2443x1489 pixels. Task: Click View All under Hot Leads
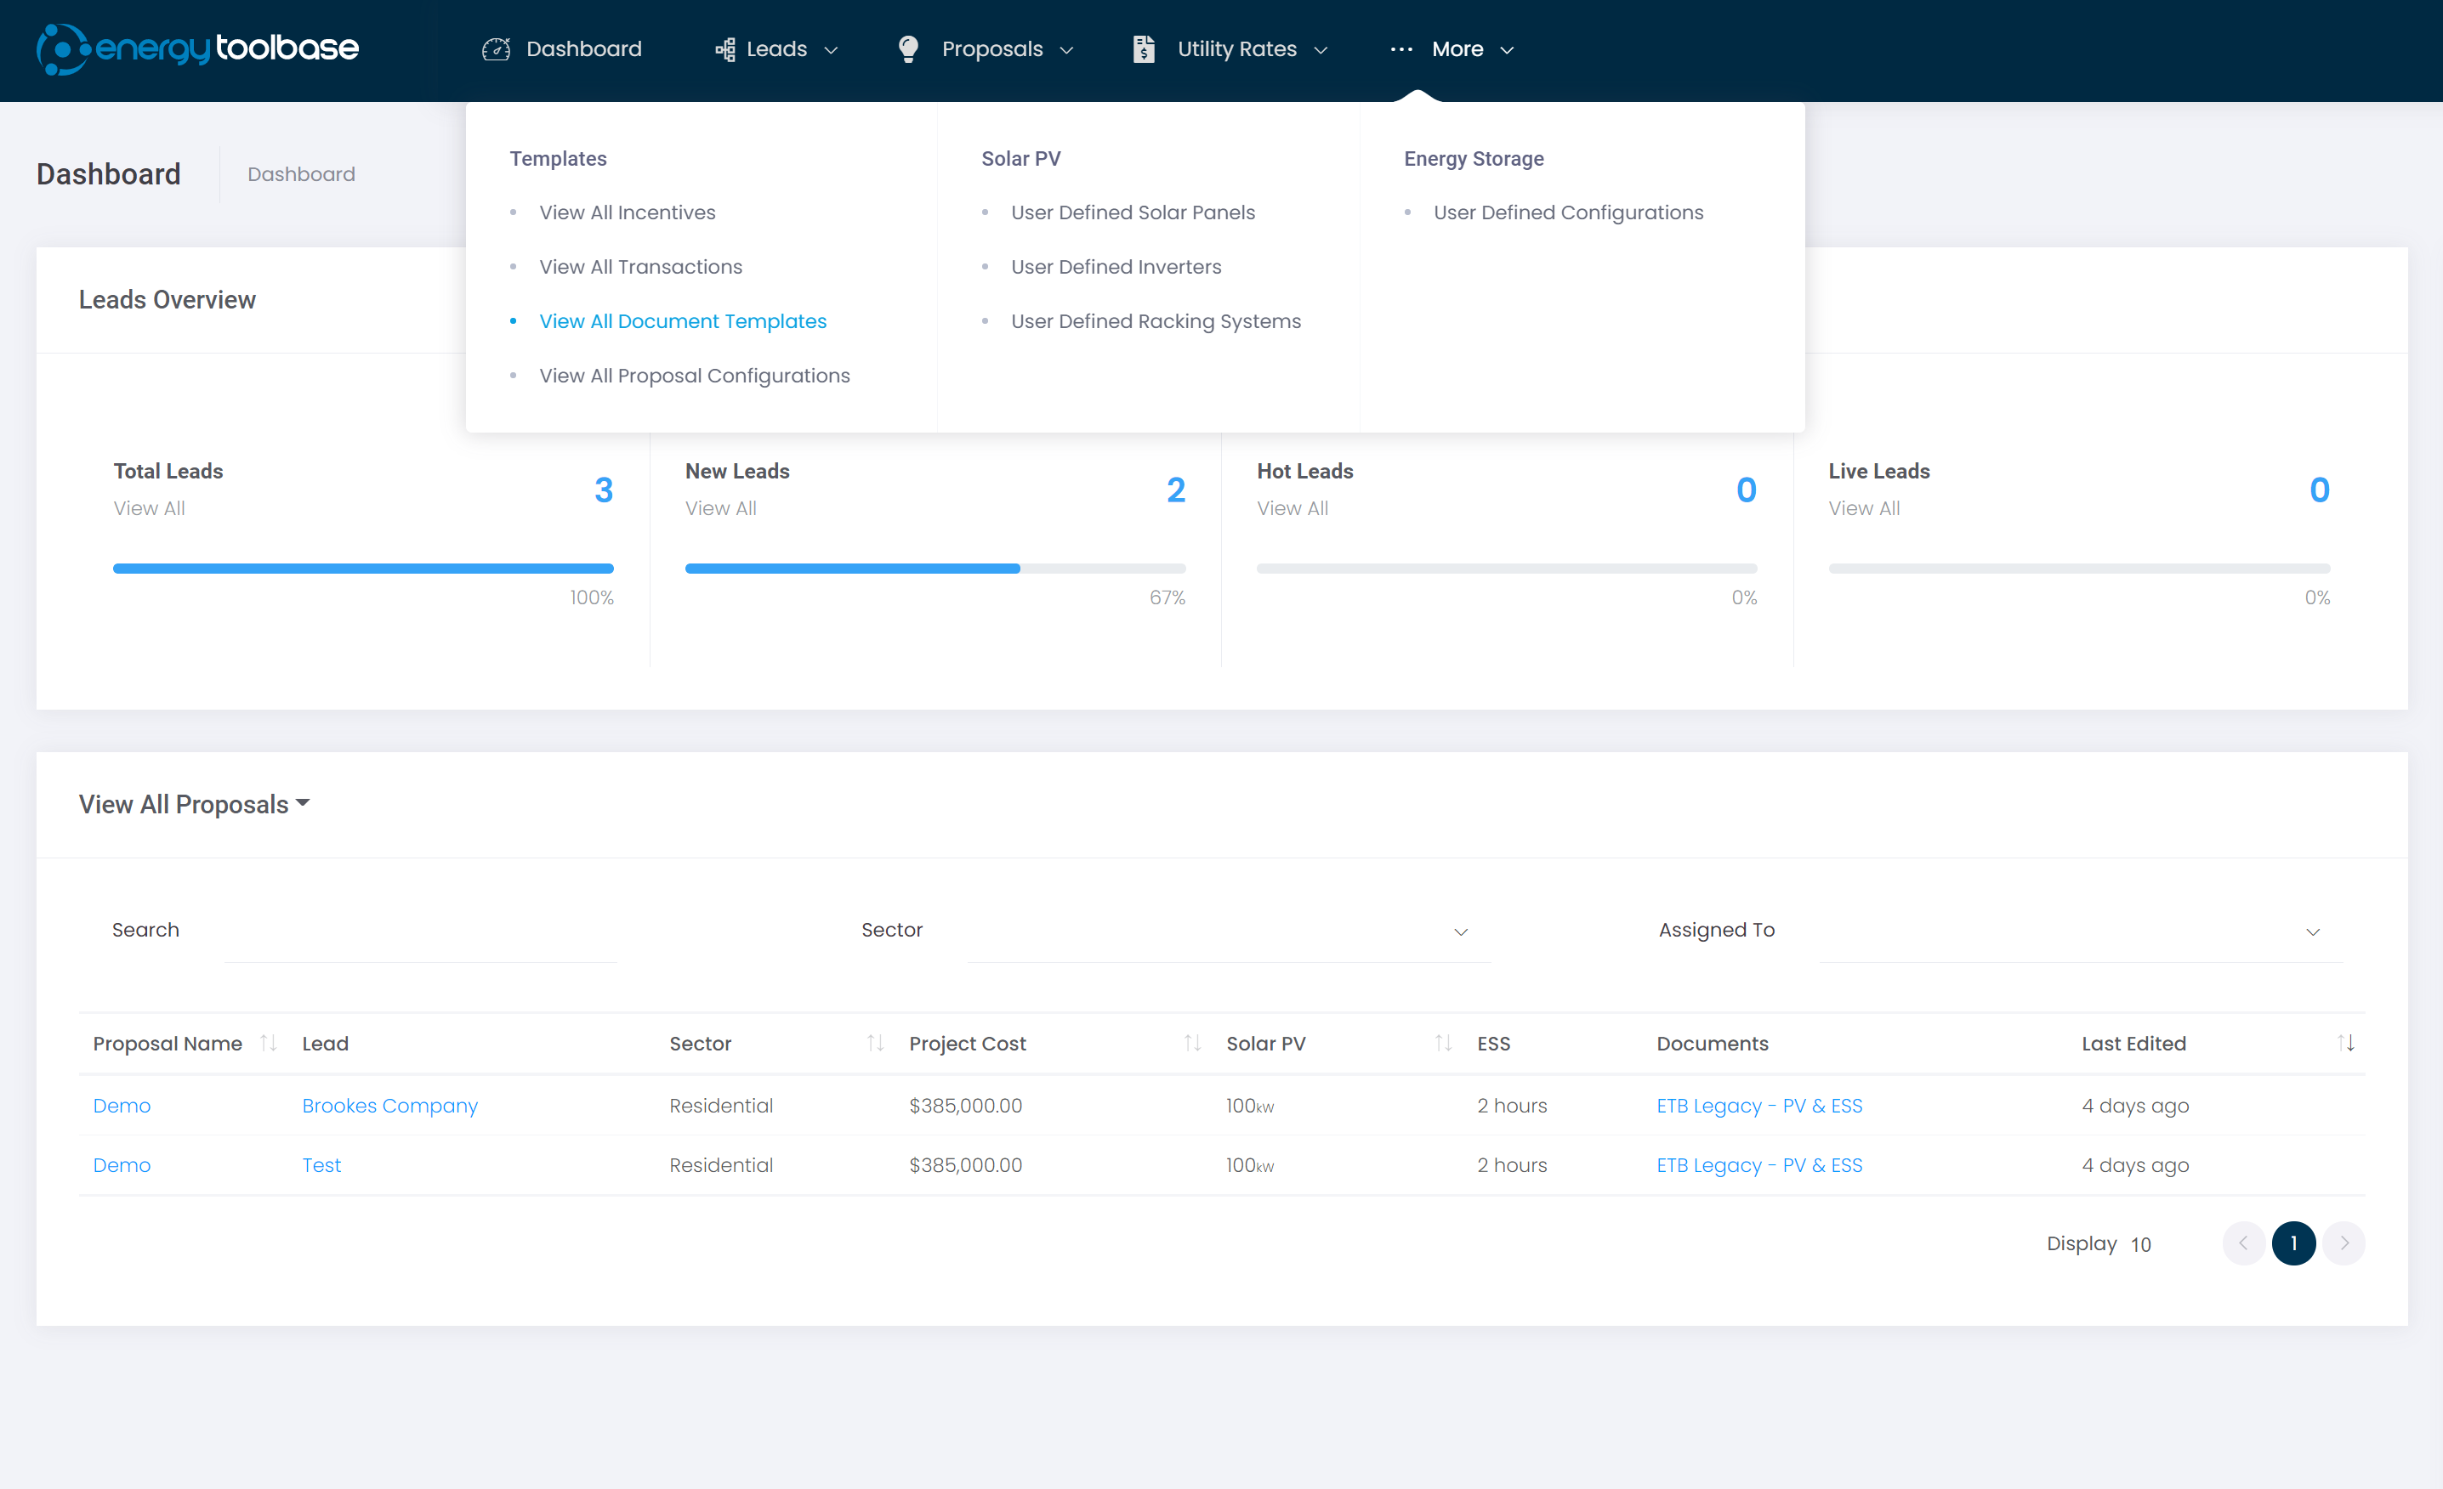(x=1292, y=508)
